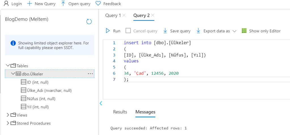The image size is (290, 135).
Task: Collapse the Tables tree node
Action: tap(8, 66)
